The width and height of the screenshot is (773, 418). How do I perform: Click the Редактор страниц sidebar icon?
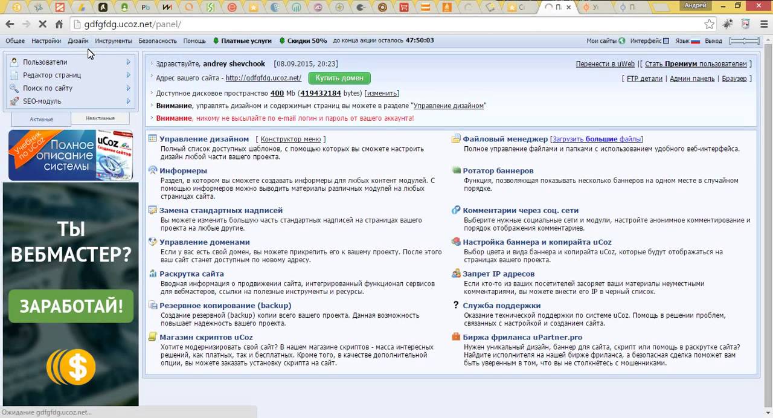click(x=14, y=75)
